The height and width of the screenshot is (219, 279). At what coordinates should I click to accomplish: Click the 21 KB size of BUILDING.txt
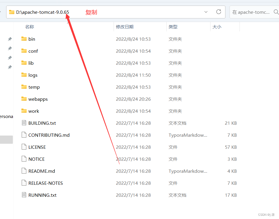click(x=231, y=123)
